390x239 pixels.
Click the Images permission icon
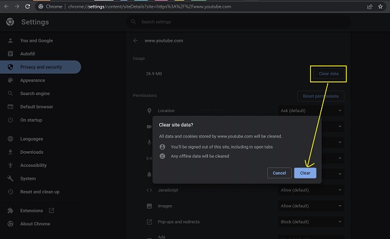pos(149,206)
